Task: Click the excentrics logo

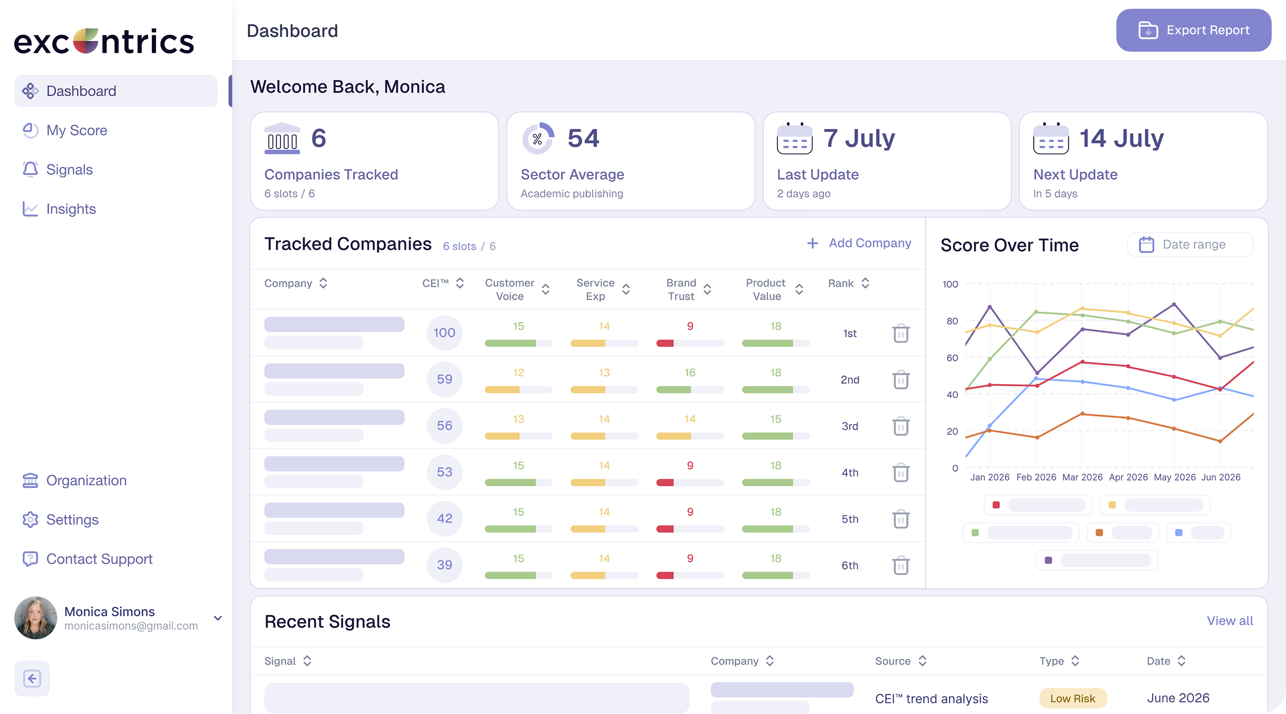Action: [104, 41]
